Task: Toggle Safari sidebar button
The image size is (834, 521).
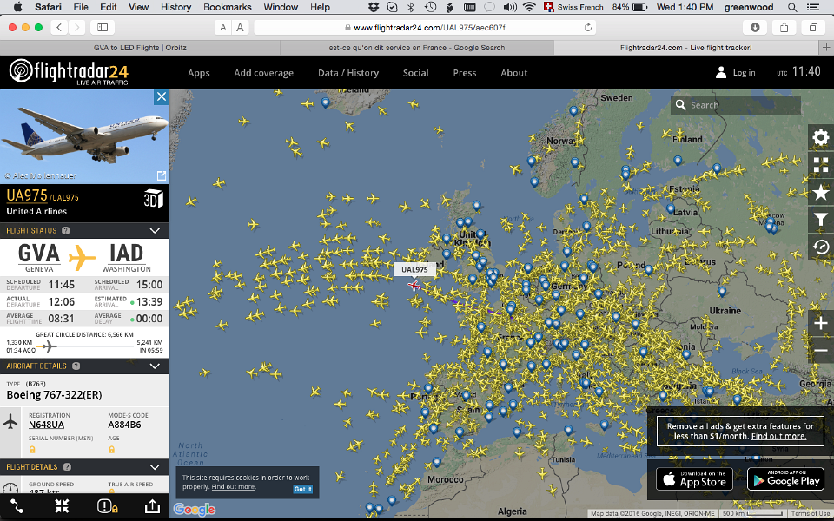Action: (103, 28)
